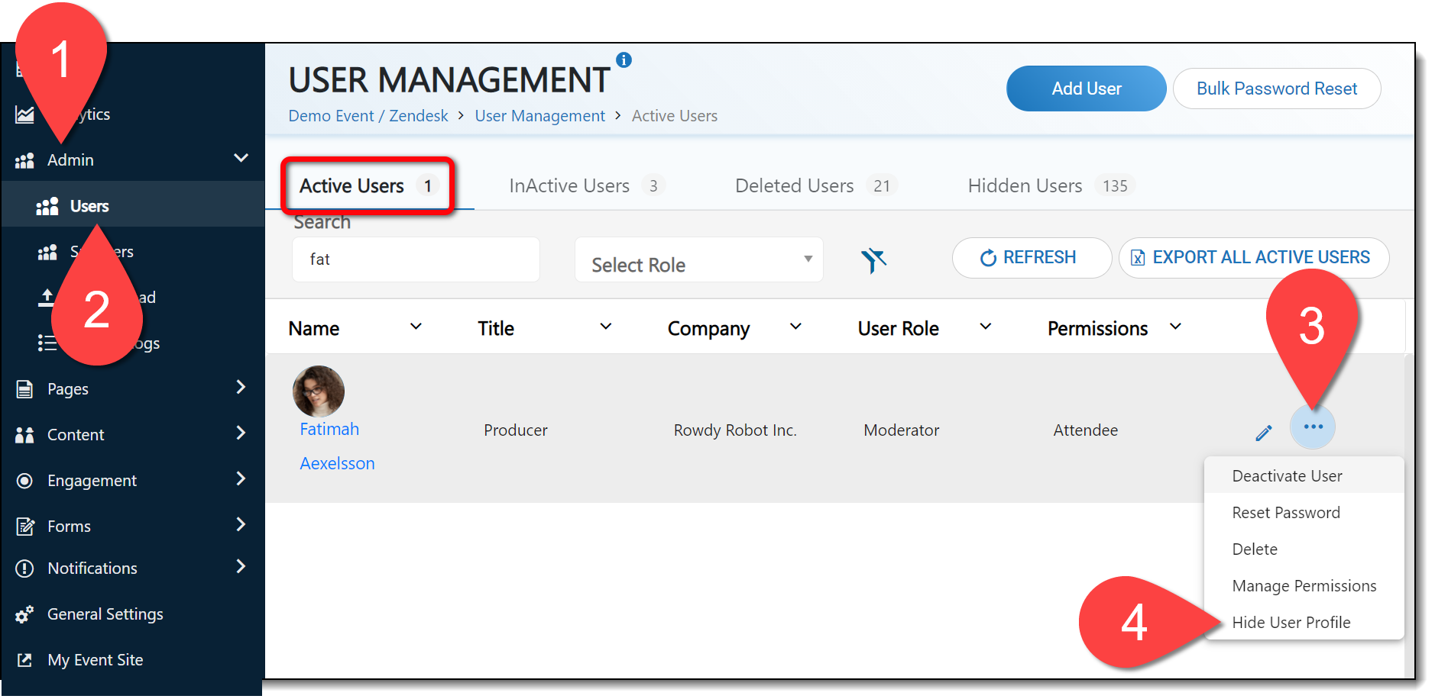Open General Settings from the sidebar
Viewport: 1435px width, 699px height.
105,614
